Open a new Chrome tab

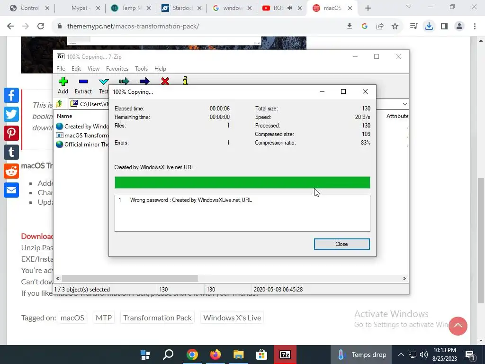[x=368, y=8]
